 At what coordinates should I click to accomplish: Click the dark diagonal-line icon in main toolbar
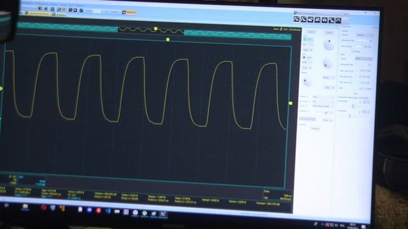[x=70, y=10]
